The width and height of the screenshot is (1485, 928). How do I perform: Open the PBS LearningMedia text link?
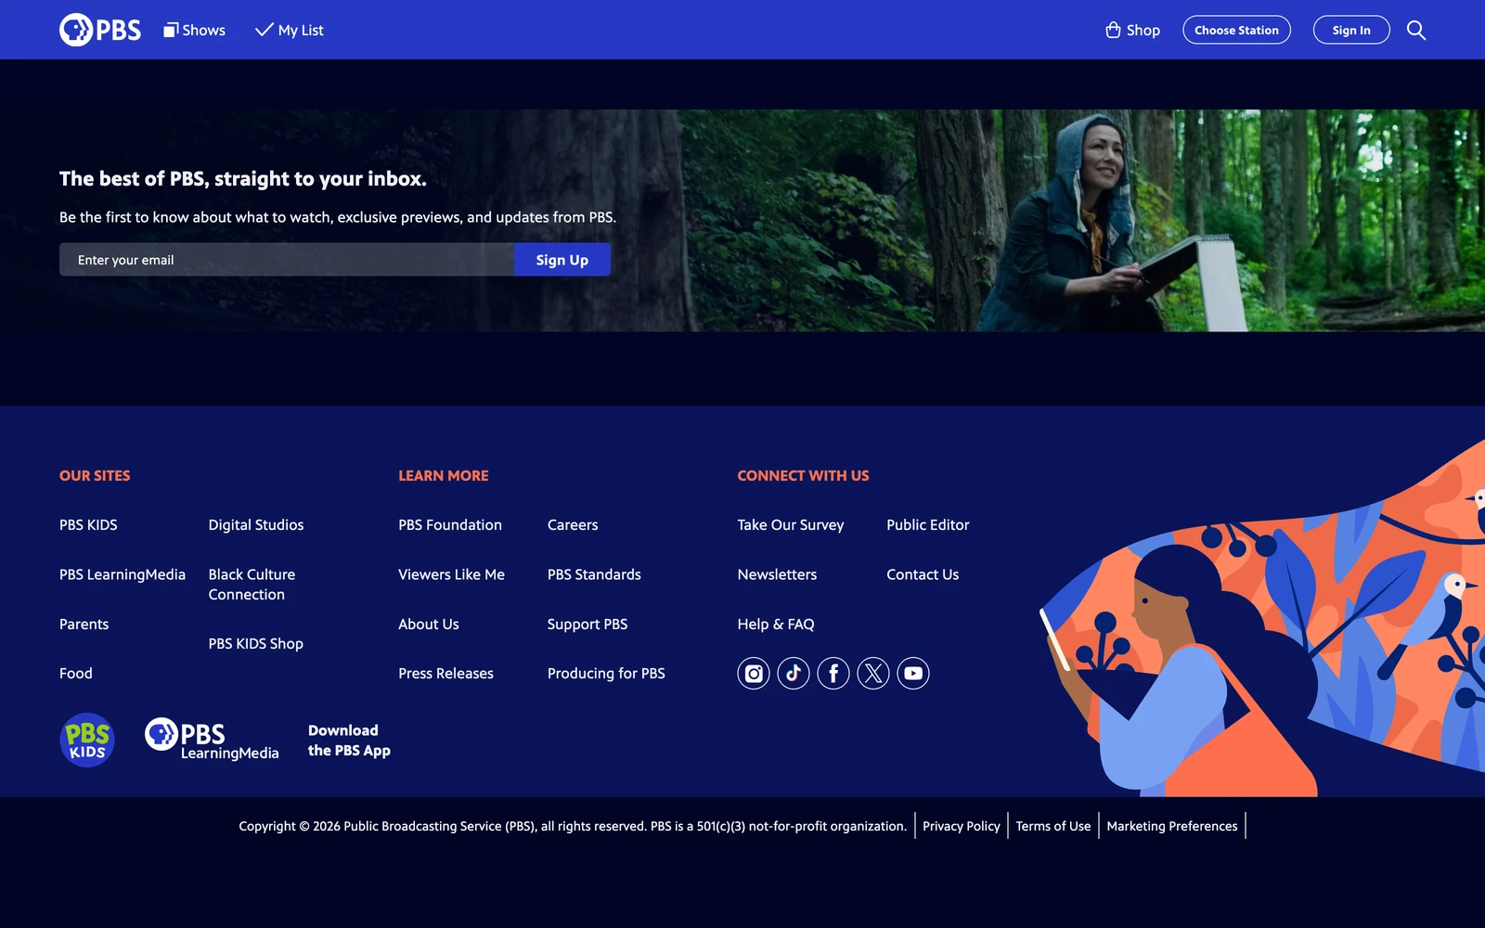coord(123,574)
